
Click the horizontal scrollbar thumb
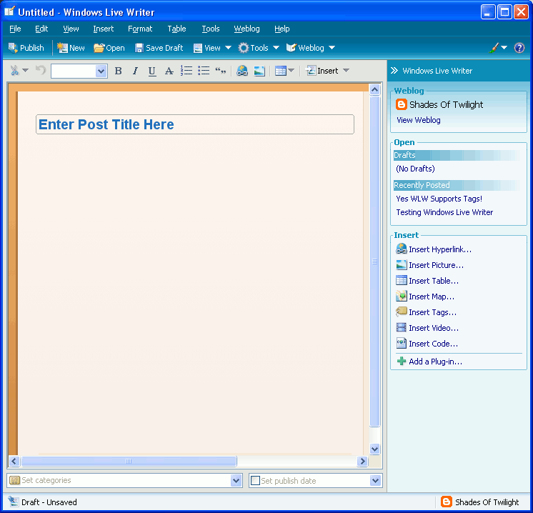point(129,461)
